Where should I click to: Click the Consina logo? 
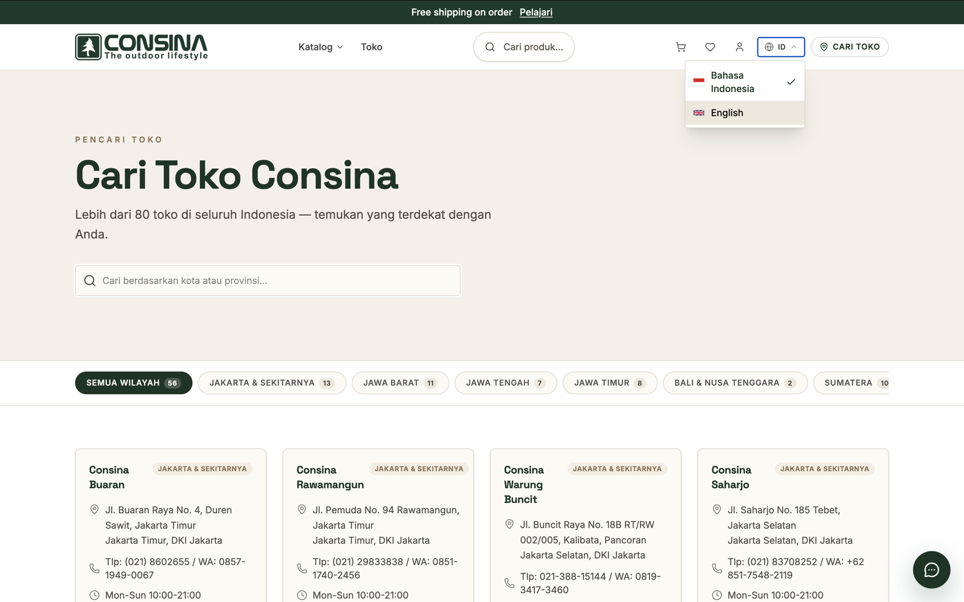[x=141, y=47]
